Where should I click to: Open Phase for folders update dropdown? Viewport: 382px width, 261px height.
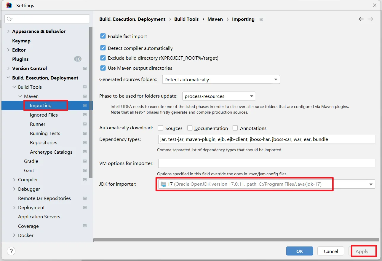tap(219, 96)
